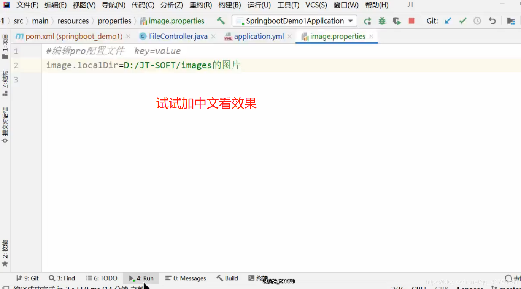Run with coverage
Viewport: 521px width, 289px height.
tap(396, 21)
